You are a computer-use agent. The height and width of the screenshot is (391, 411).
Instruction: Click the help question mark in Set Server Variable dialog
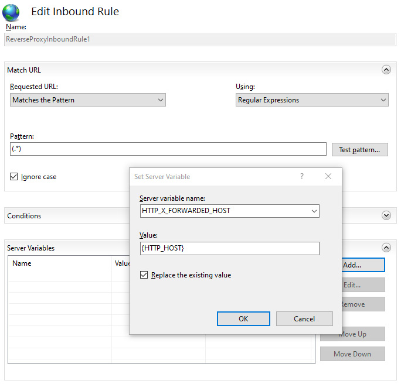[x=302, y=176]
